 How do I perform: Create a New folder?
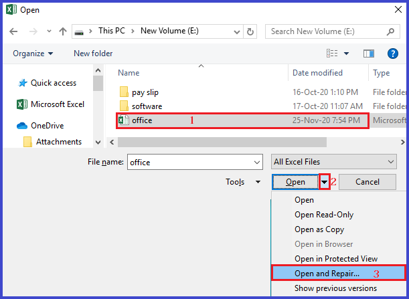pos(93,54)
